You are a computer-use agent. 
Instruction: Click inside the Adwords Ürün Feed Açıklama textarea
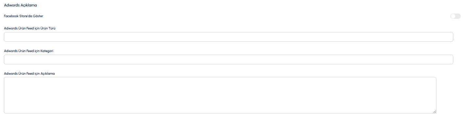(220, 95)
